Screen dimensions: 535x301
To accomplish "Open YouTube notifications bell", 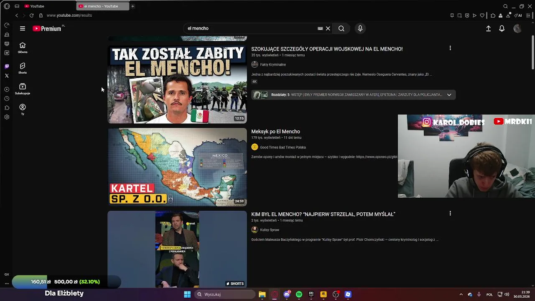I will point(502,28).
